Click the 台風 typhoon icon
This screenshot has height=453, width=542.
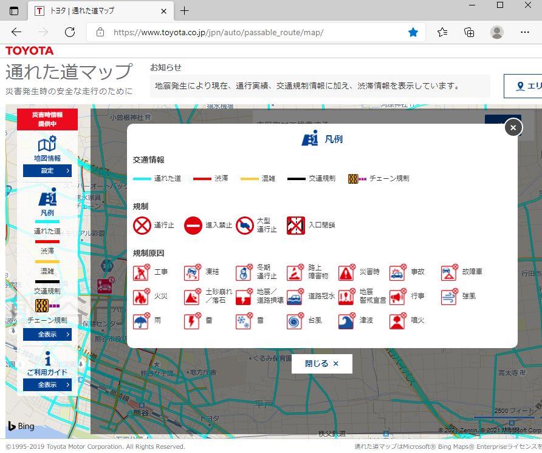295,321
